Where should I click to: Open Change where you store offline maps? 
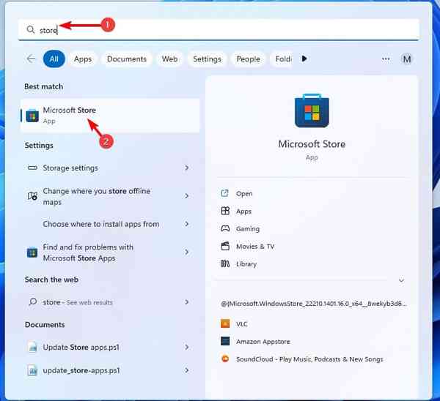click(x=110, y=196)
